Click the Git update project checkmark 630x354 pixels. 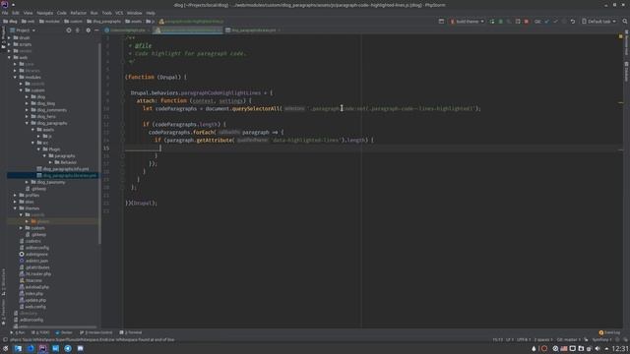pyautogui.click(x=547, y=22)
